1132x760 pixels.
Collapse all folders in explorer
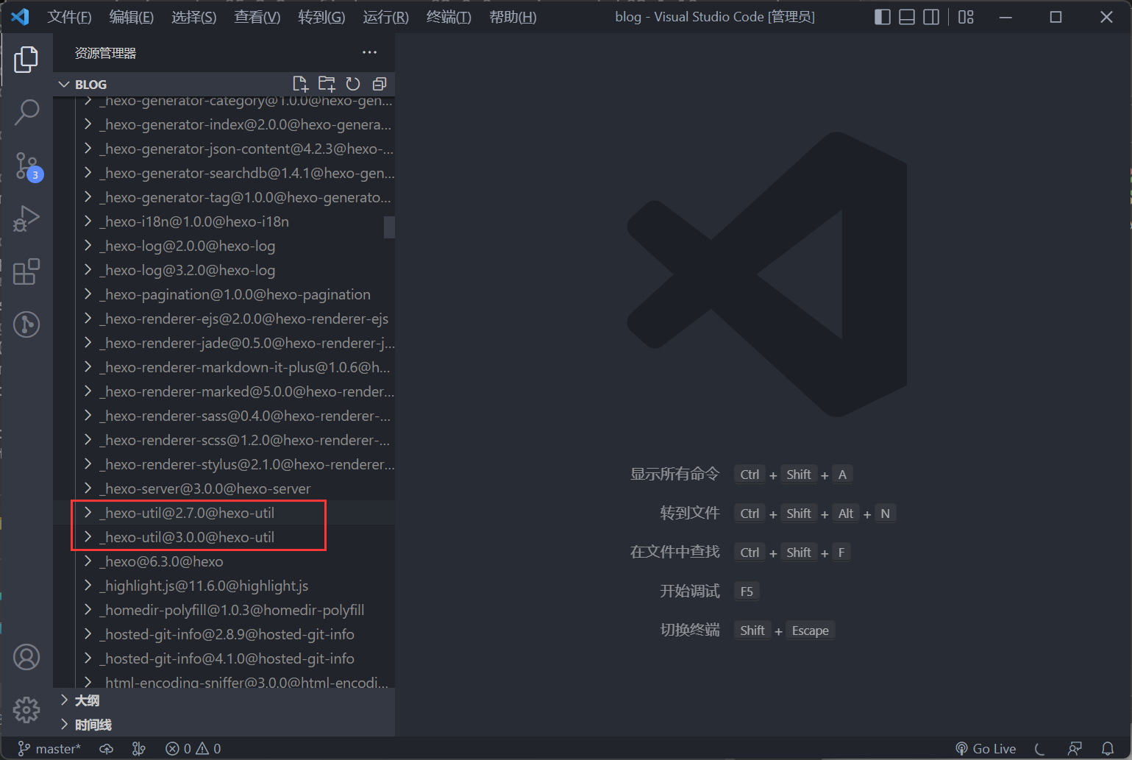click(x=380, y=84)
